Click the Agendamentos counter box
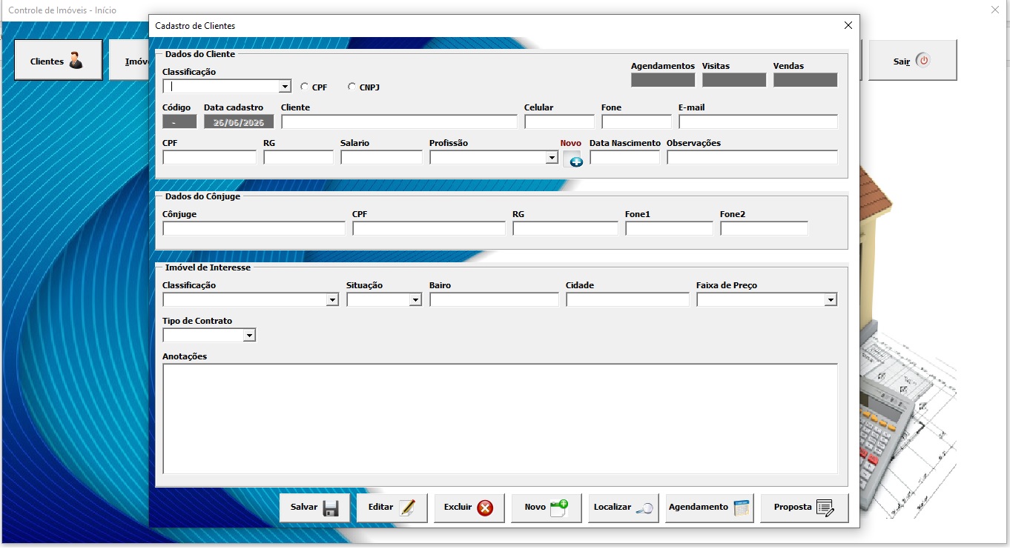Image resolution: width=1010 pixels, height=549 pixels. [x=663, y=80]
